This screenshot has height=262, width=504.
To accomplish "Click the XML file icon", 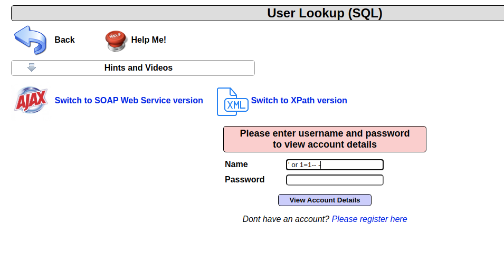I will click(232, 102).
